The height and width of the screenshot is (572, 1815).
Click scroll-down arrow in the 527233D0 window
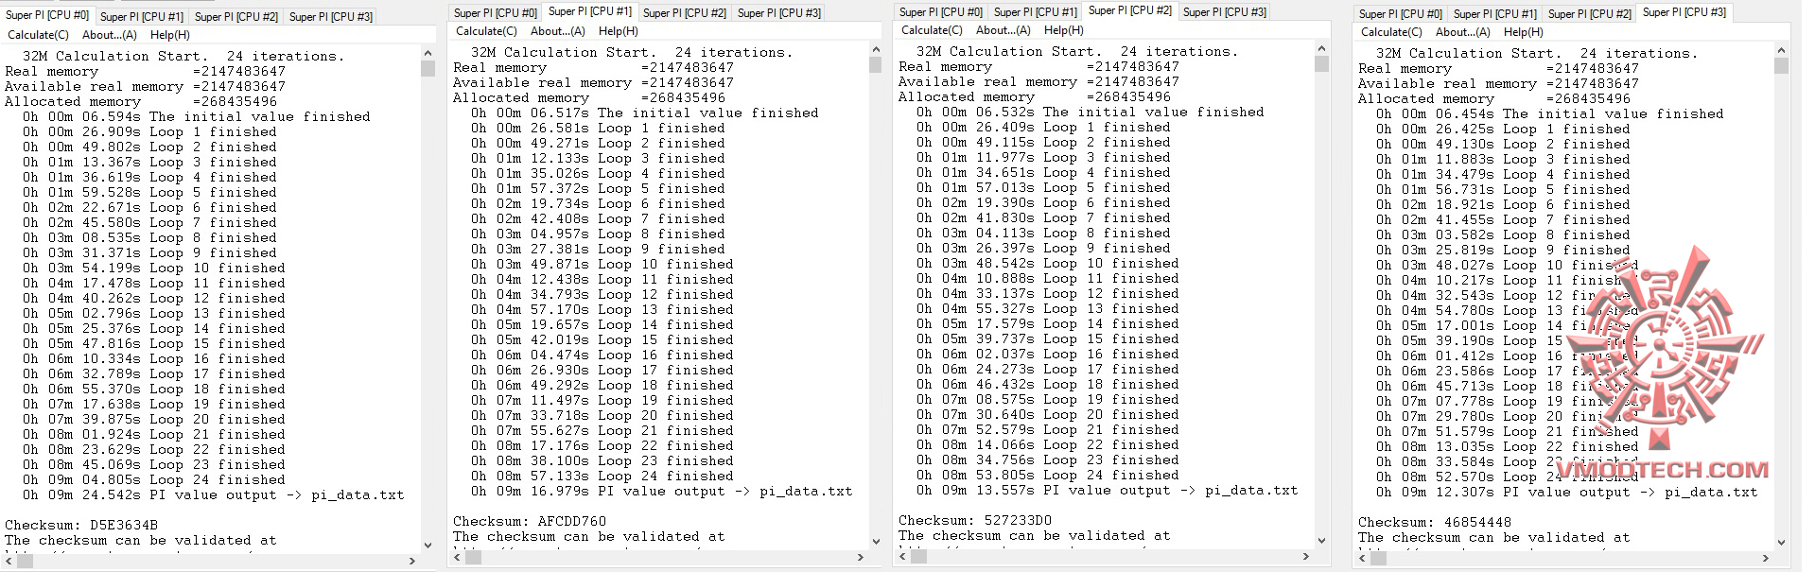[x=1321, y=540]
